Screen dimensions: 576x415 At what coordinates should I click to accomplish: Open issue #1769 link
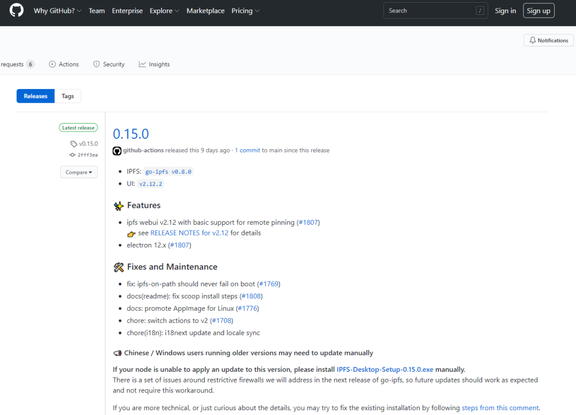pyautogui.click(x=268, y=284)
